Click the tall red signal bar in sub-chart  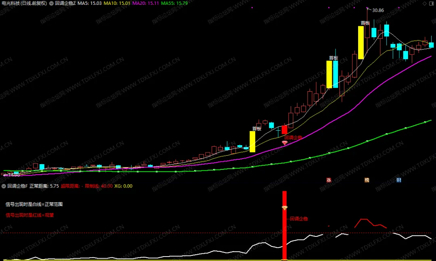tap(285, 226)
